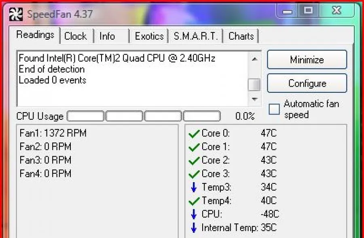Enable the Automatic fan speed checkbox
Screen dimensions: 364x238
tap(274, 109)
